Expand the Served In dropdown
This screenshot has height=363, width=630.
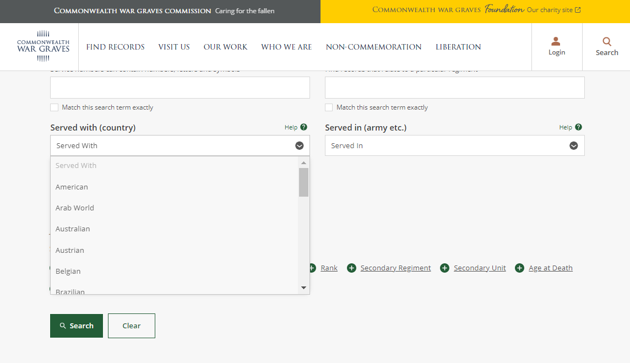tap(573, 146)
